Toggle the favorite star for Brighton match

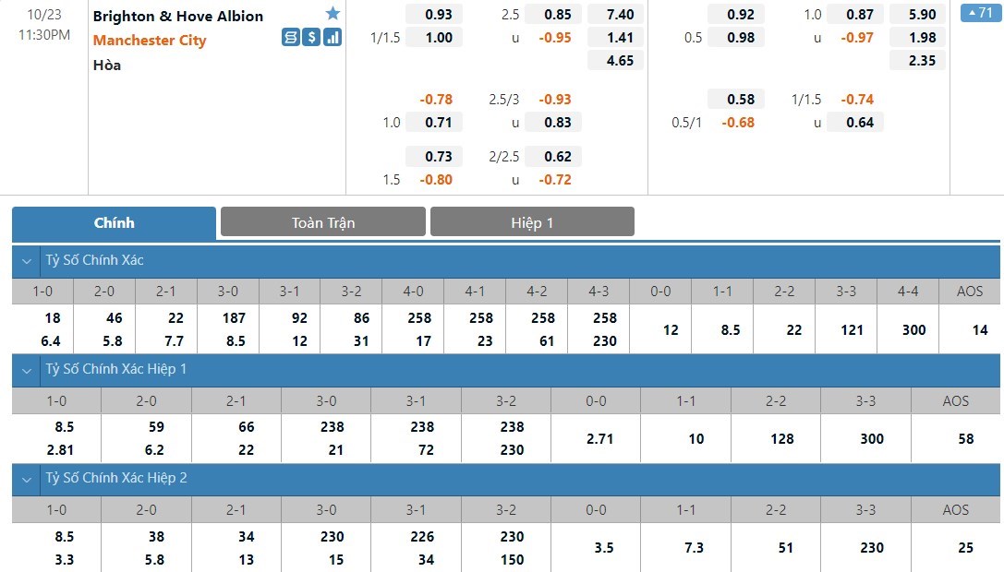pos(333,14)
